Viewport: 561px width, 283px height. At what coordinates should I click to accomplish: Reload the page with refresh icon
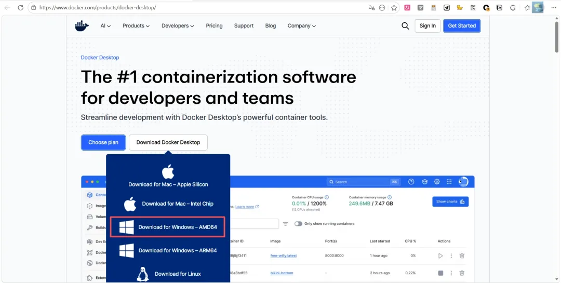20,7
